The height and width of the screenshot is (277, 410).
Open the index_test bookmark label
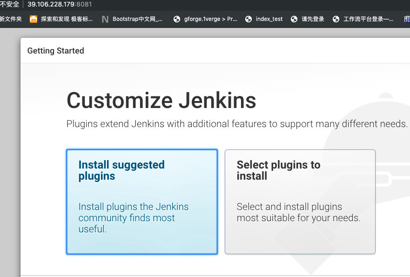click(x=269, y=19)
